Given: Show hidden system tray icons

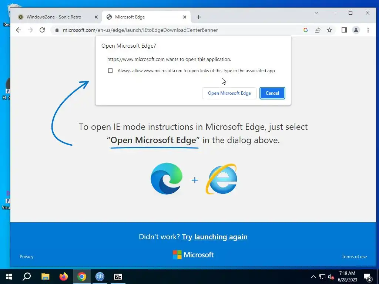Looking at the screenshot, I should click(x=313, y=277).
